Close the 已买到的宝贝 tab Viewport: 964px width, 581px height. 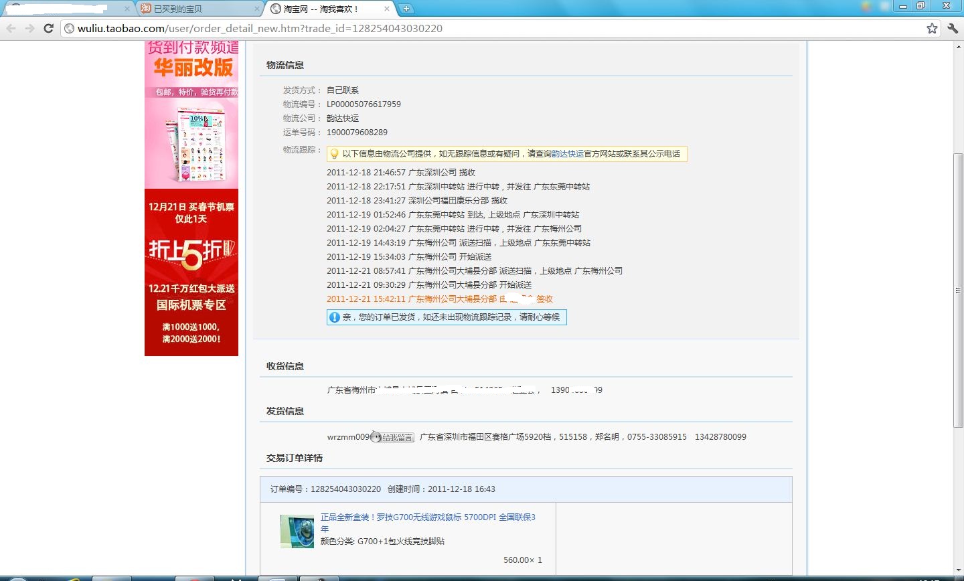(257, 9)
